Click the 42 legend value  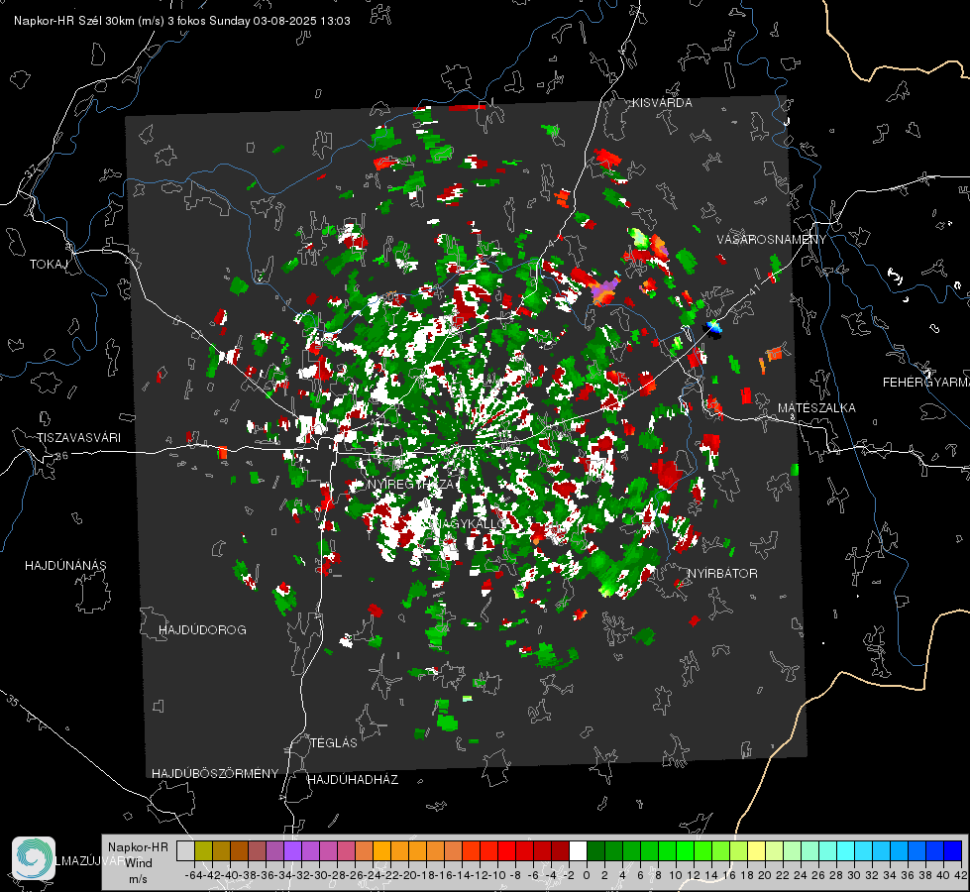(961, 875)
